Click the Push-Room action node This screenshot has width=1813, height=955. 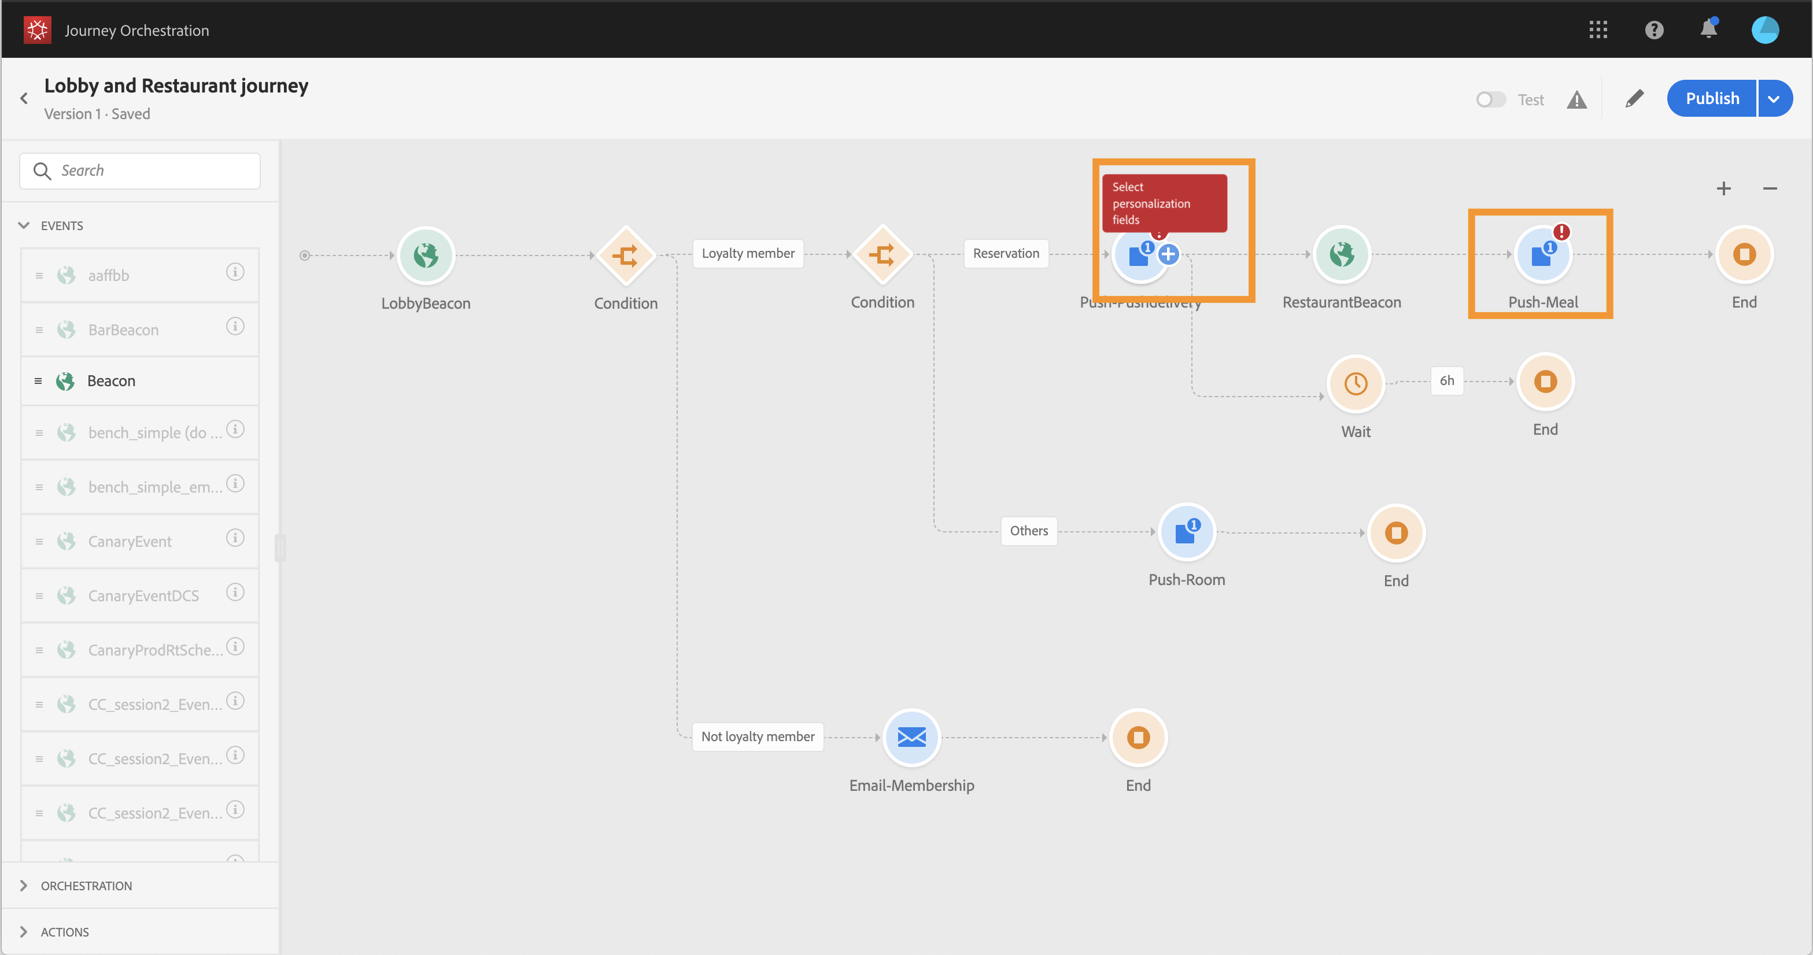pyautogui.click(x=1187, y=533)
